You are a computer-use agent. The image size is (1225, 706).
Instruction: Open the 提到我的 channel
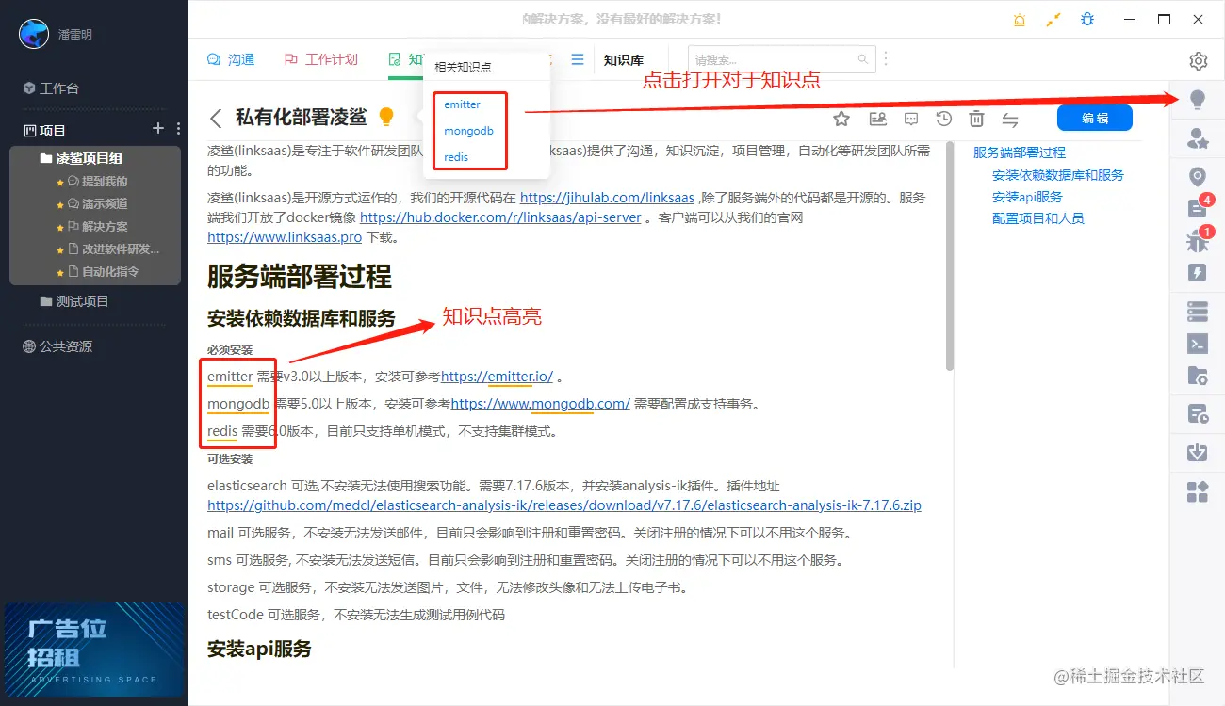pos(98,182)
